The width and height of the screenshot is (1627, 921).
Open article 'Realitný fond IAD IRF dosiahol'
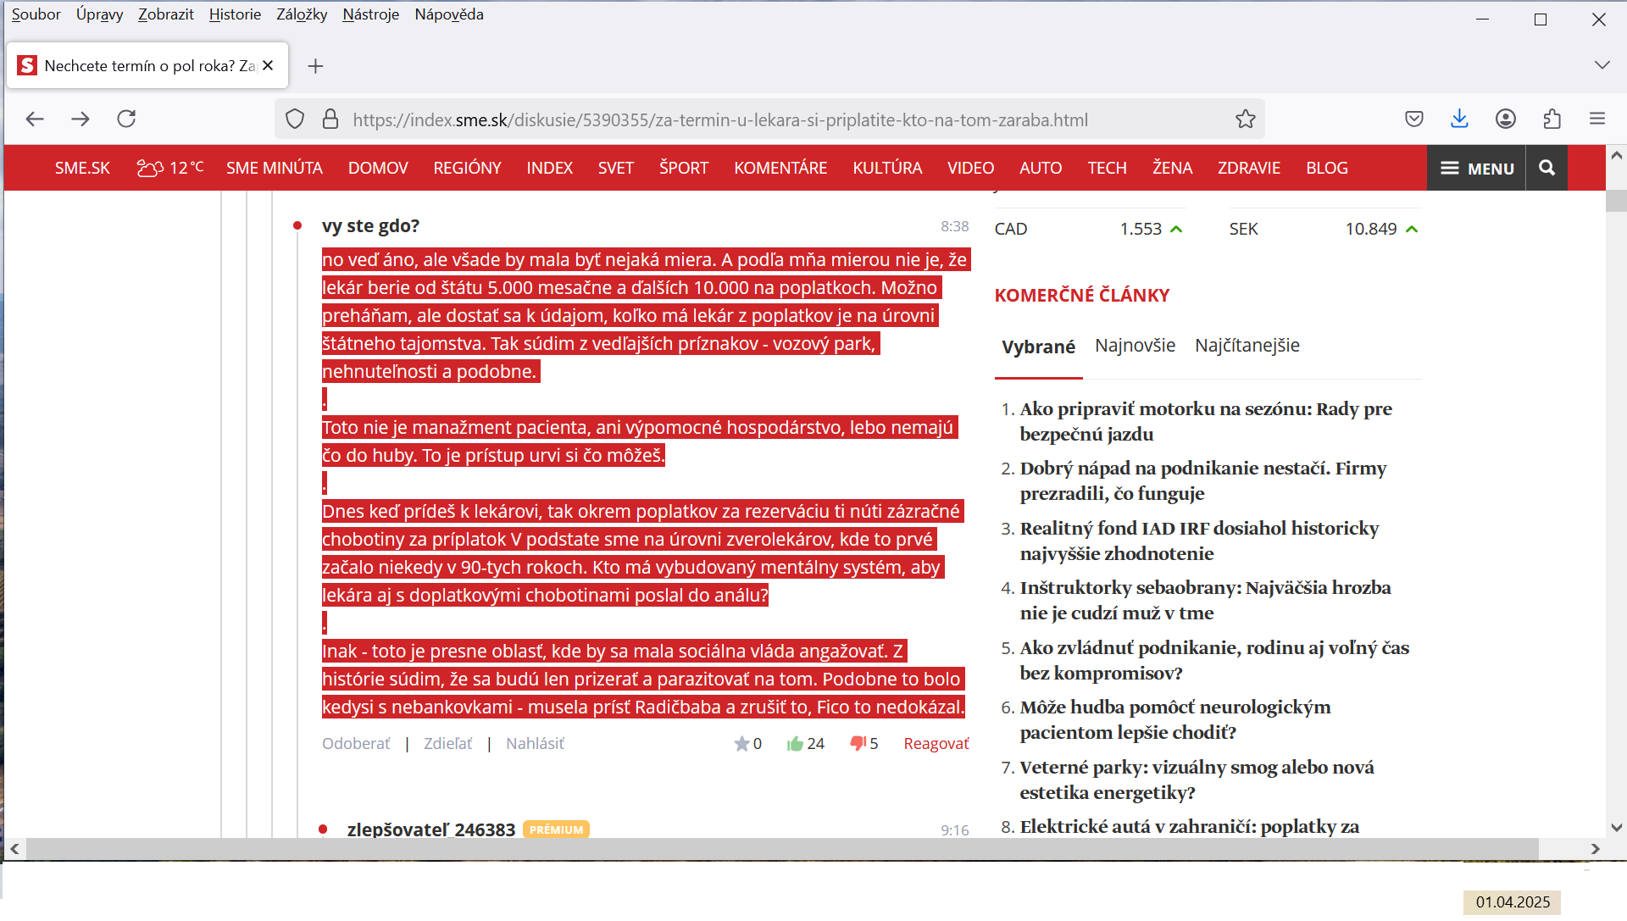1199,541
